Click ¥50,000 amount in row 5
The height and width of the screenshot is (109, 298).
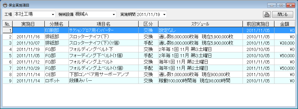click(x=285, y=56)
